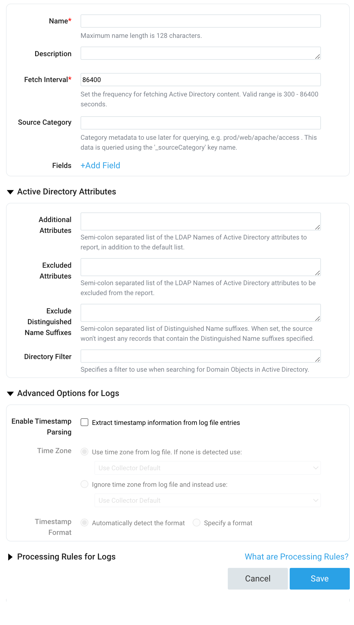Open second Use Collector Default time zone dropdown
354x625 pixels.
[207, 501]
